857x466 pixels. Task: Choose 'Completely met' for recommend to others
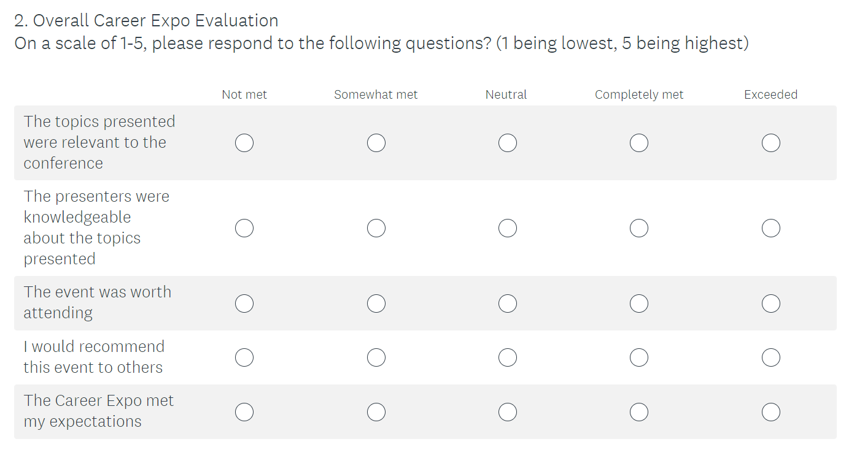click(x=639, y=357)
